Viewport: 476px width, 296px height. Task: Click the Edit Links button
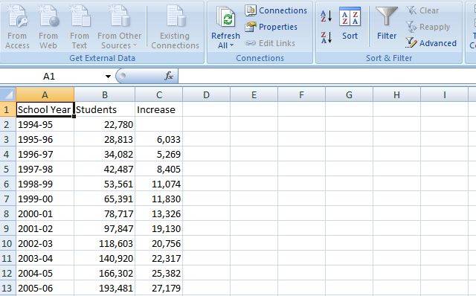[x=270, y=43]
